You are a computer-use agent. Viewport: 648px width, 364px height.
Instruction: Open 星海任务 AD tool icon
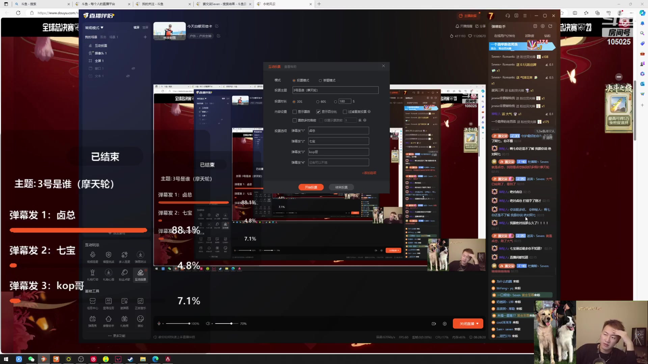[108, 303]
